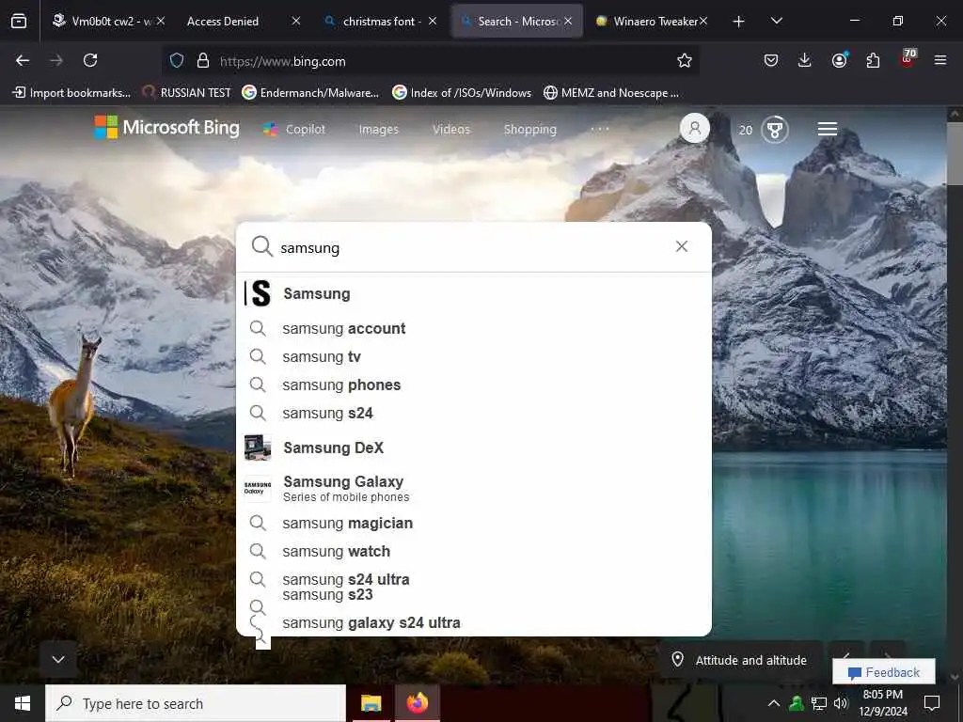The width and height of the screenshot is (963, 722).
Task: Select samsung s24 suggestion
Action: 474,414
